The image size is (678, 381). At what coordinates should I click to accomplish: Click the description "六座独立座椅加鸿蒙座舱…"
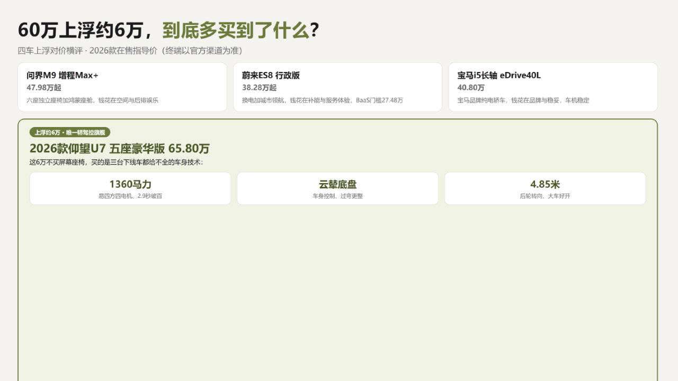93,100
